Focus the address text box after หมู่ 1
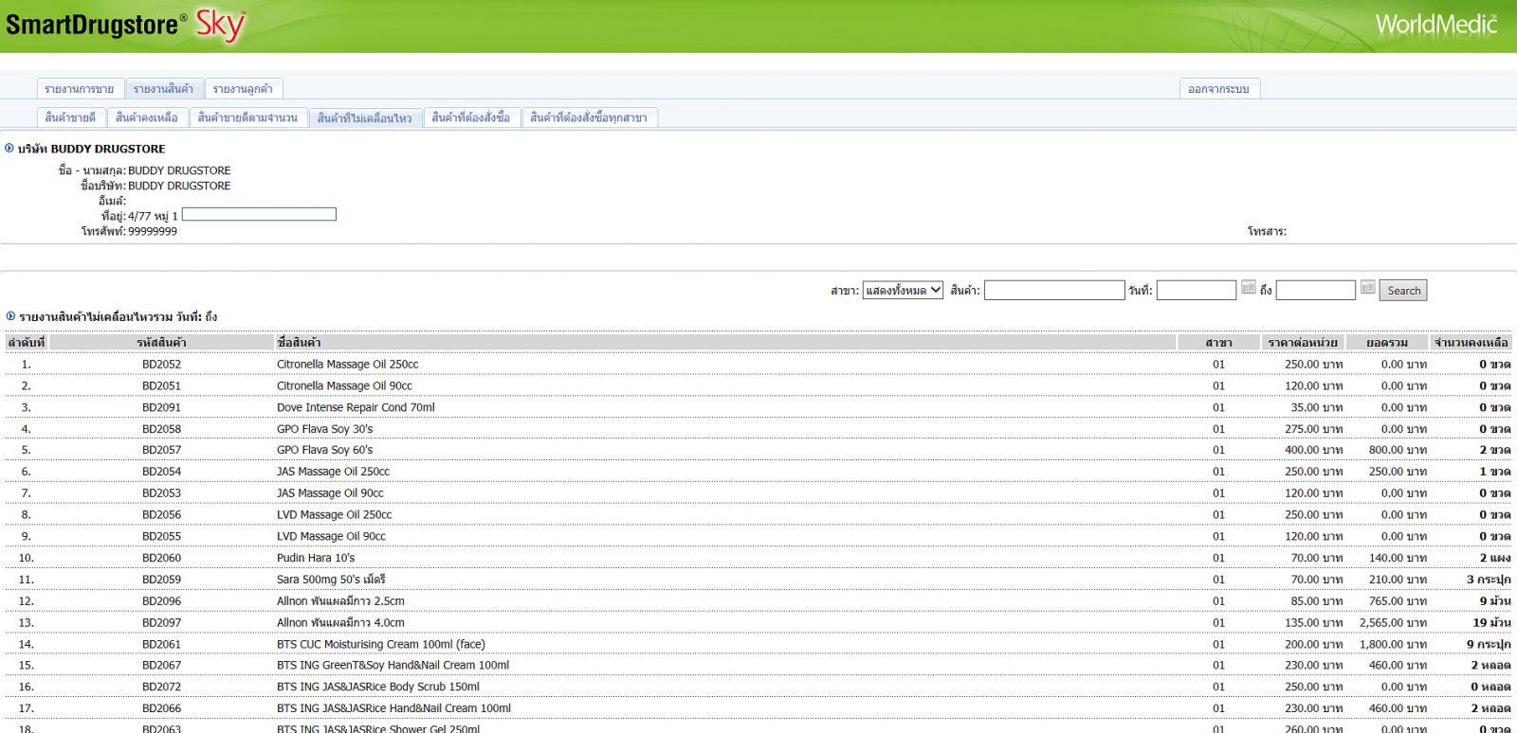The height and width of the screenshot is (733, 1517). click(x=259, y=214)
